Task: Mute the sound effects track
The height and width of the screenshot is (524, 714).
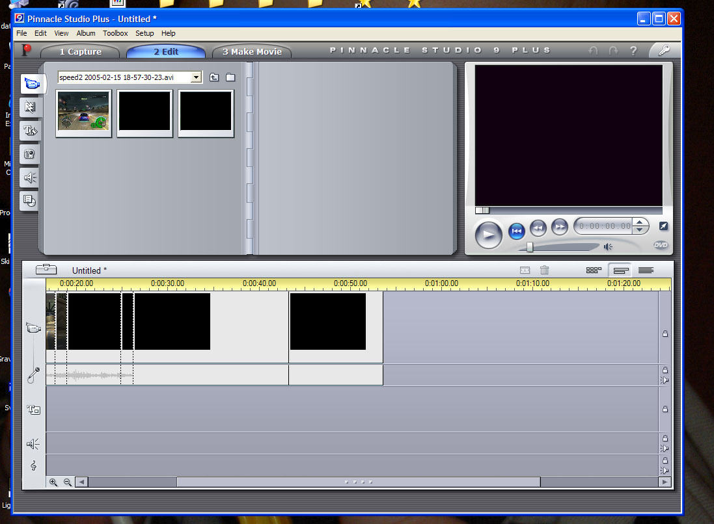Action: coord(665,448)
